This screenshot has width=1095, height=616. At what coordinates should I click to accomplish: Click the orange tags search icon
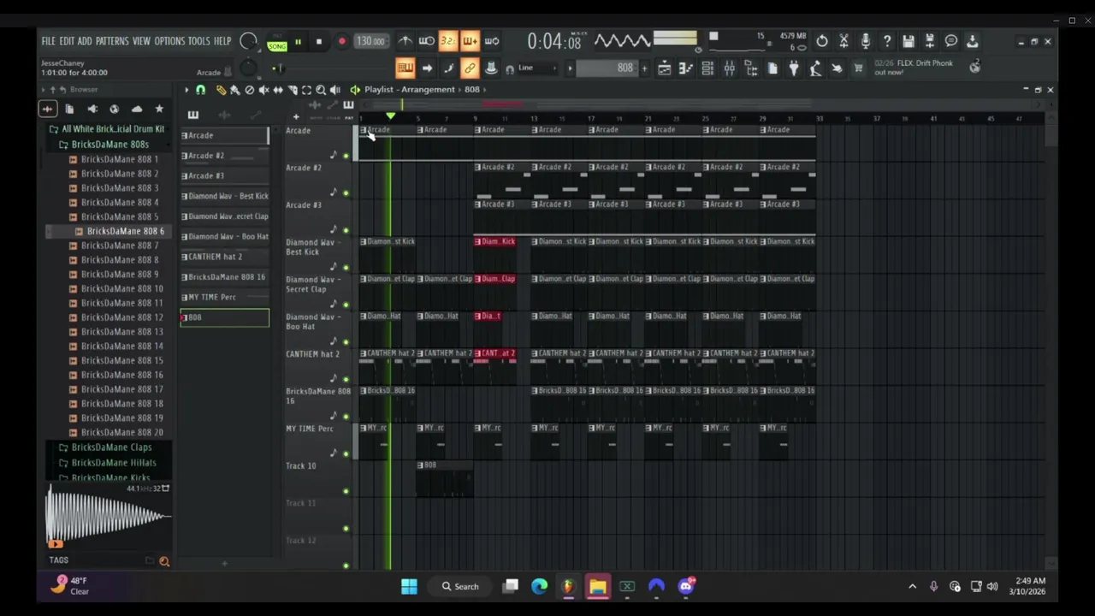pos(164,561)
